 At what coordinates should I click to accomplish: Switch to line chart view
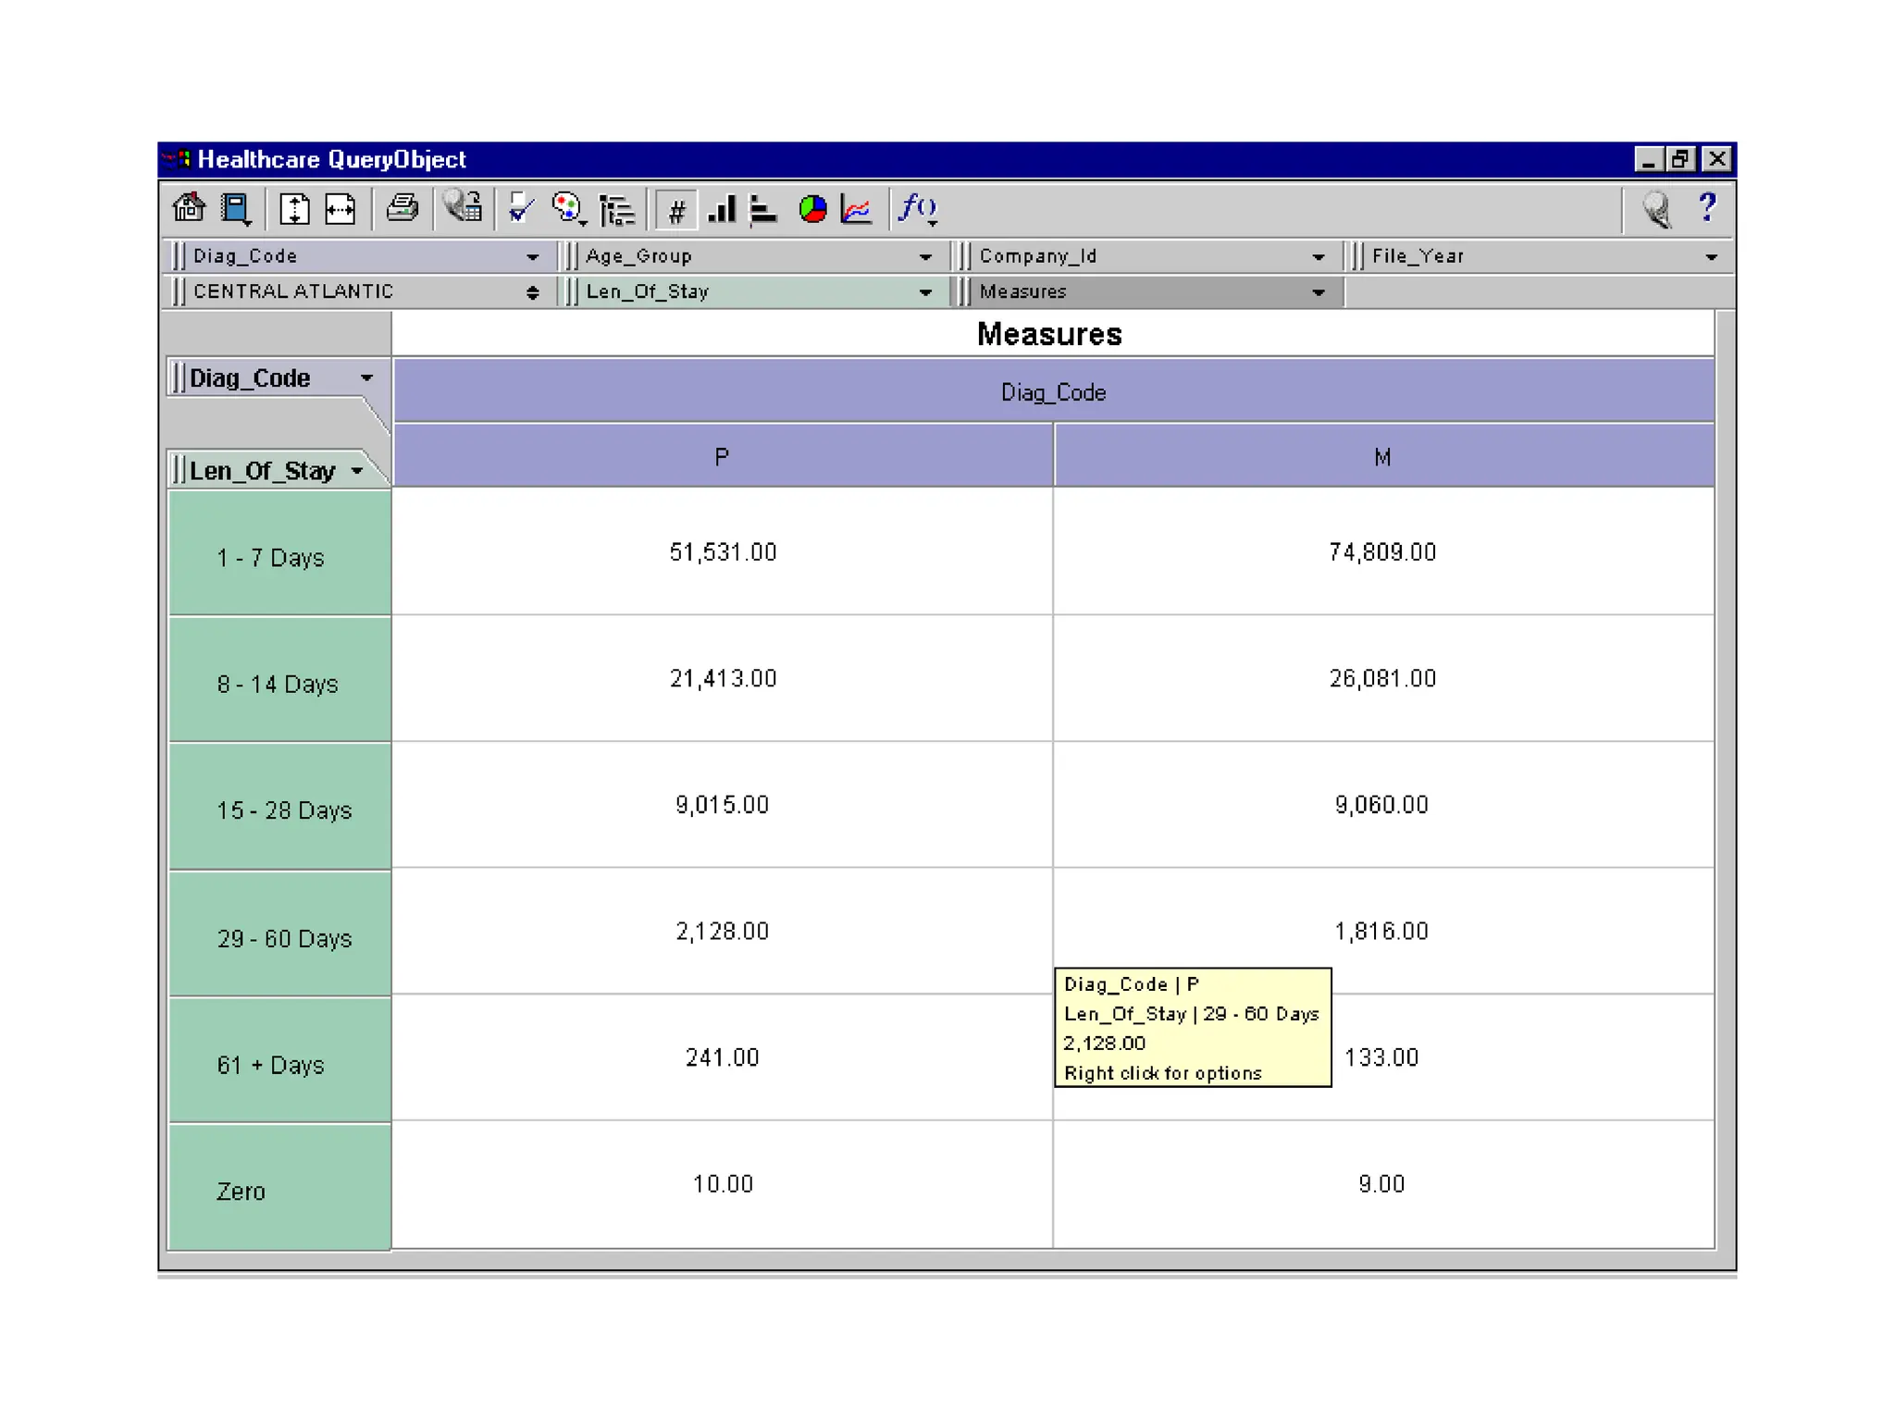tap(857, 210)
